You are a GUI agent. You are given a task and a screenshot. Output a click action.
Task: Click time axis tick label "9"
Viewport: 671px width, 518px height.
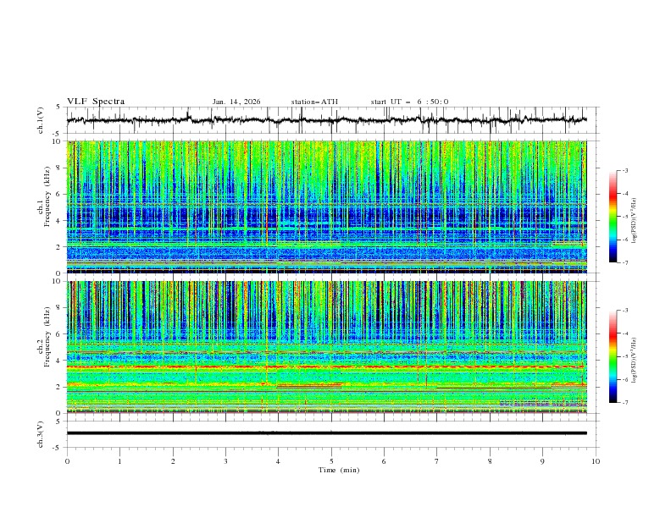tap(542, 461)
